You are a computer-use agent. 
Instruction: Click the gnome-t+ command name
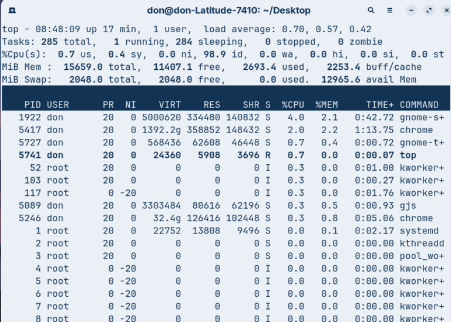[x=422, y=143]
